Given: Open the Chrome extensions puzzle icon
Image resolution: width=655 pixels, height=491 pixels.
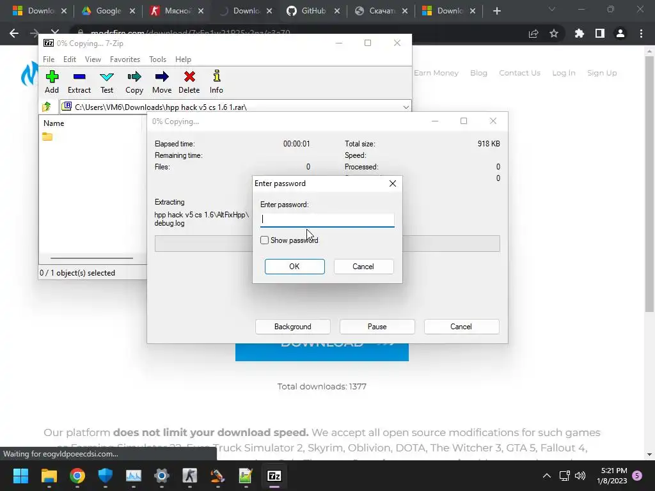Looking at the screenshot, I should 580,33.
